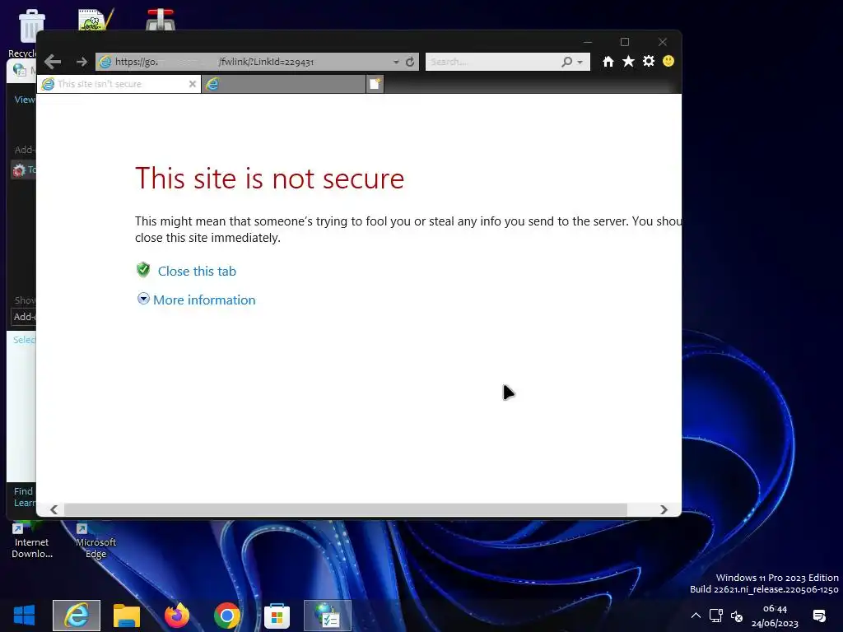
Task: Click the horizontal scrollbar left arrow
Action: (54, 509)
